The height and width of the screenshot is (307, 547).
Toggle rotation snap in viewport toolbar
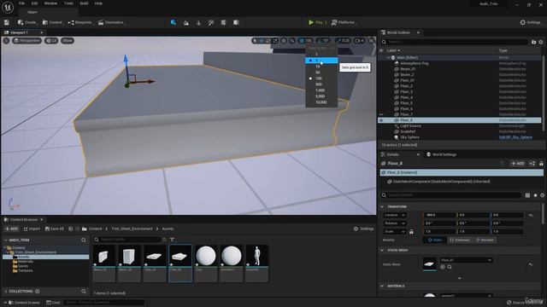pyautogui.click(x=319, y=41)
